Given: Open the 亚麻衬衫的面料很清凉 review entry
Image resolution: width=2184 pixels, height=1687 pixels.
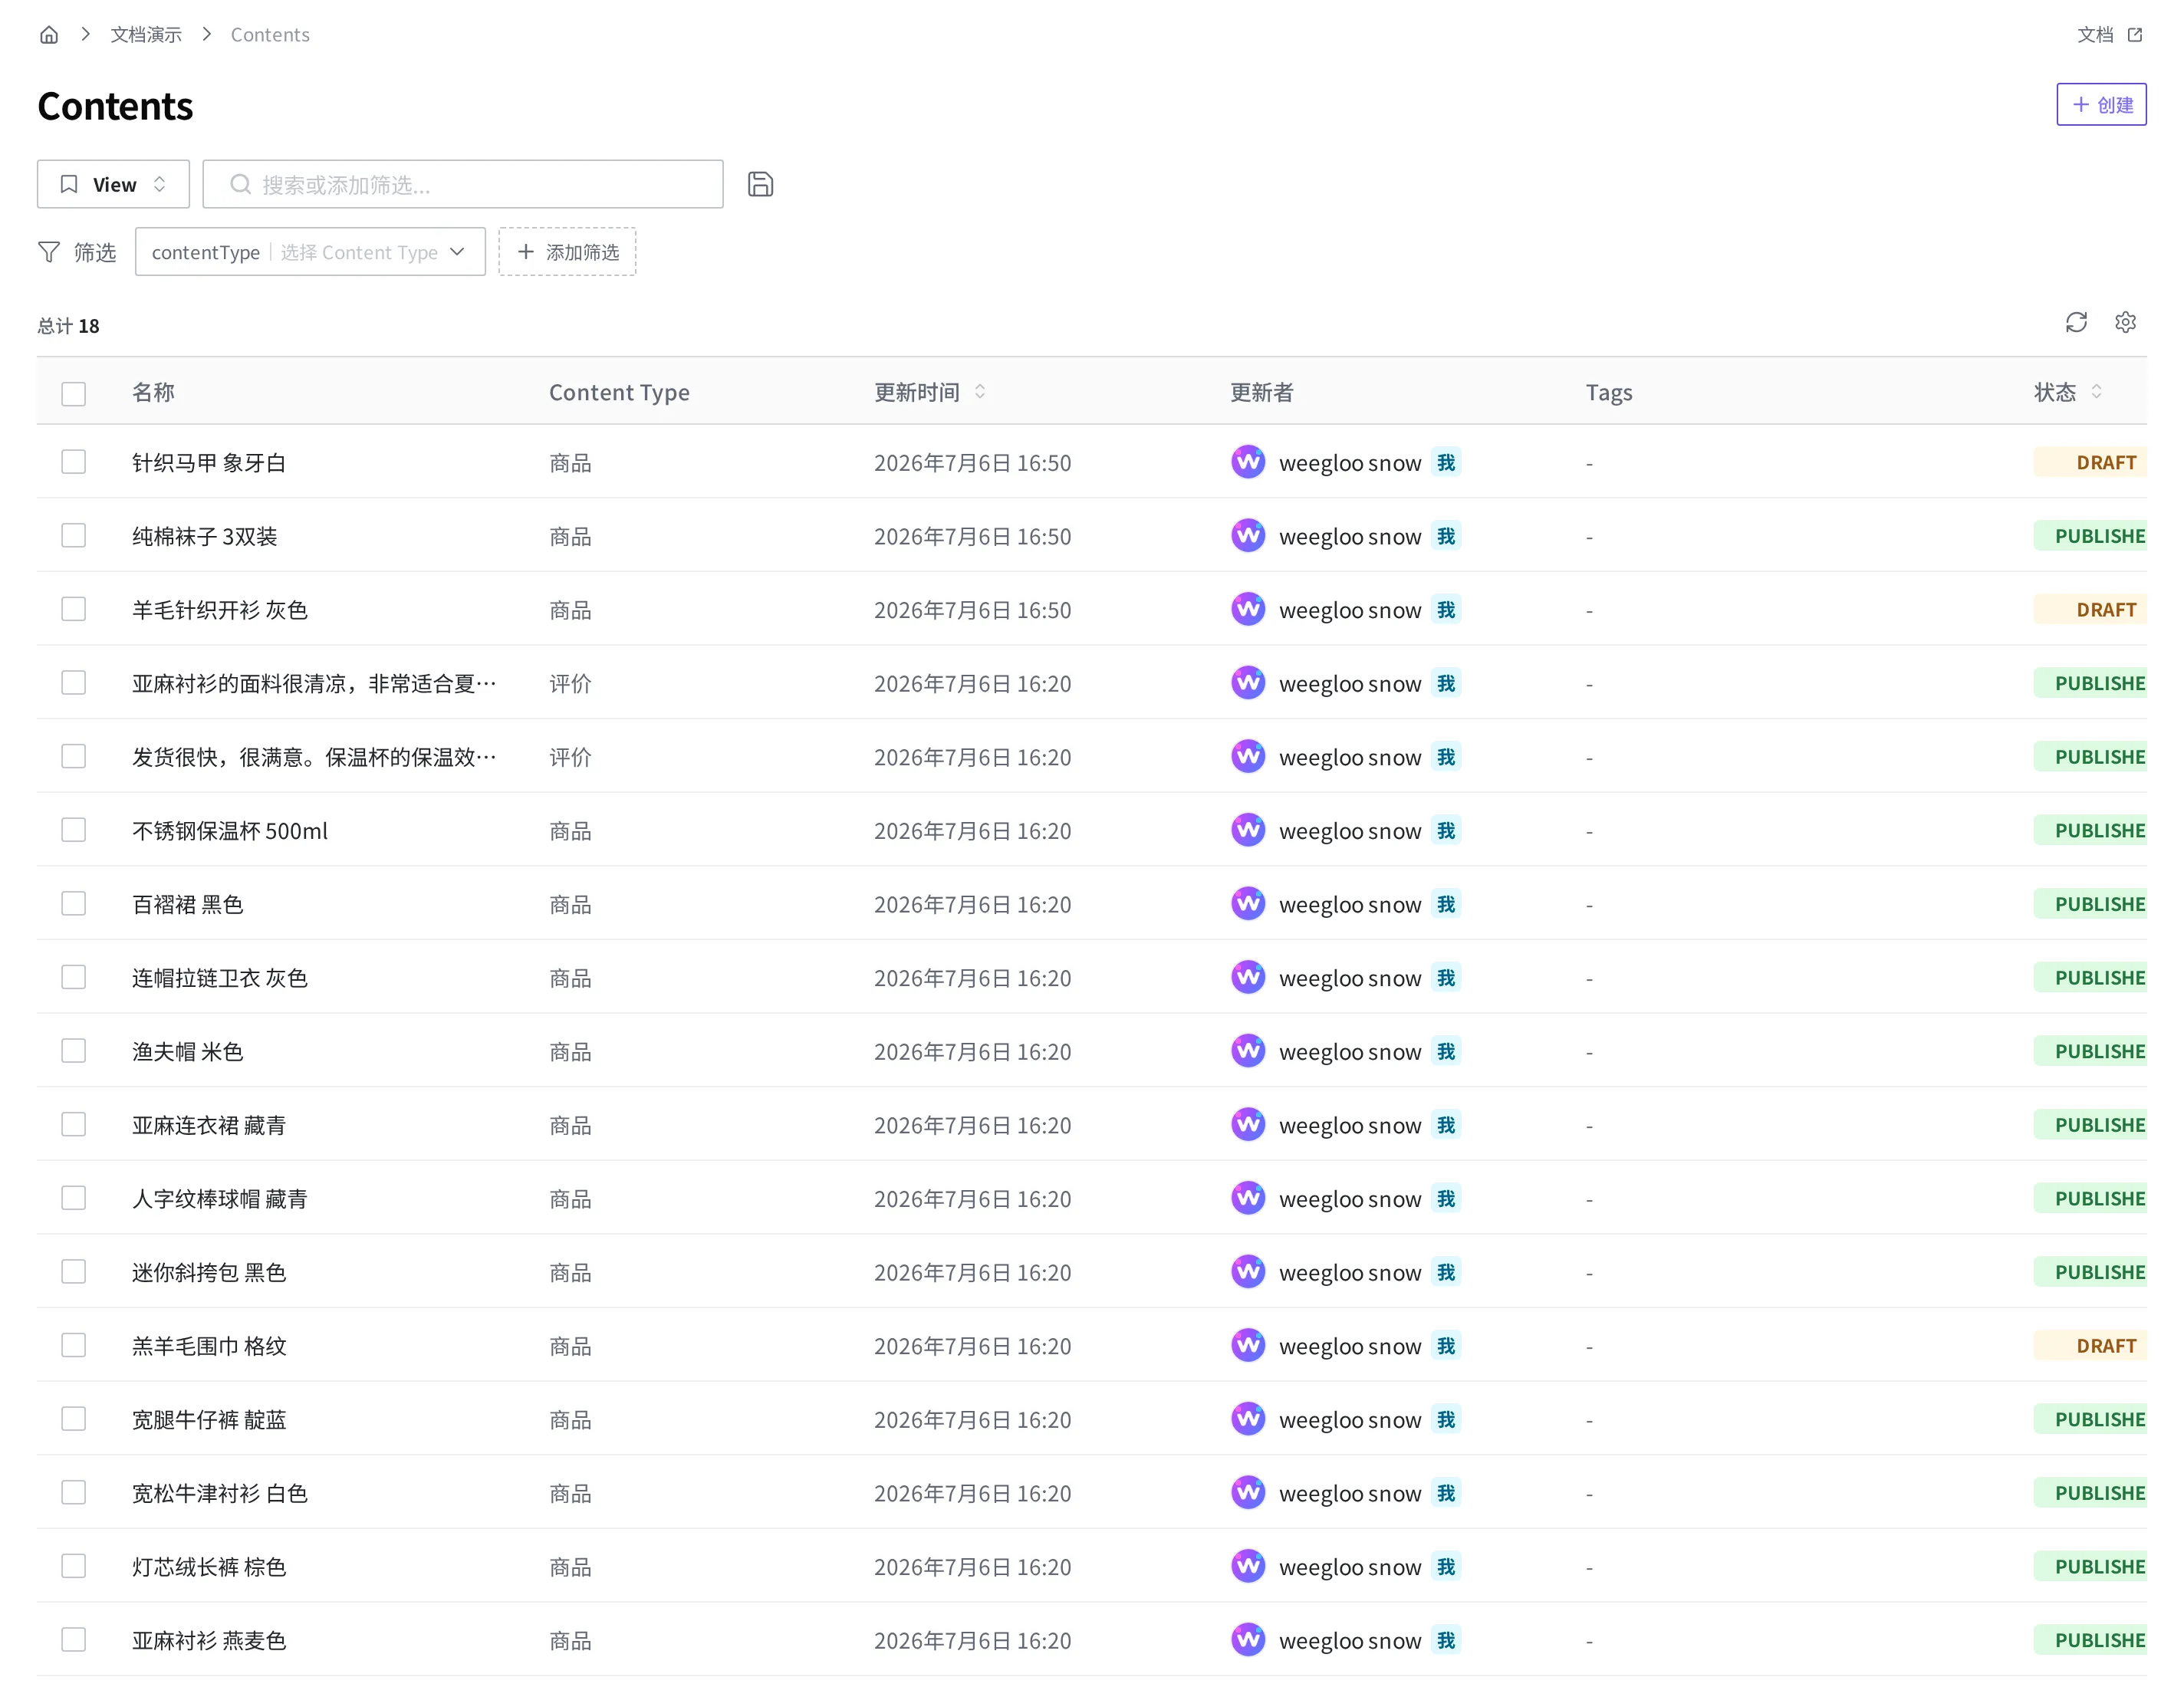Looking at the screenshot, I should coord(314,683).
